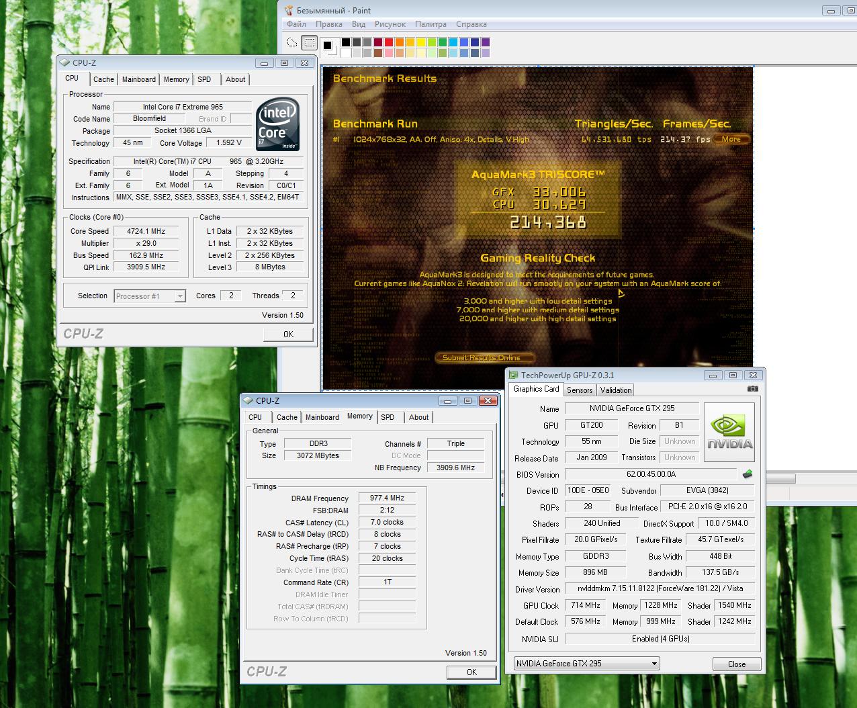857x708 pixels.
Task: Click the Bus Speed value 162.9 MHz
Action: (x=146, y=255)
